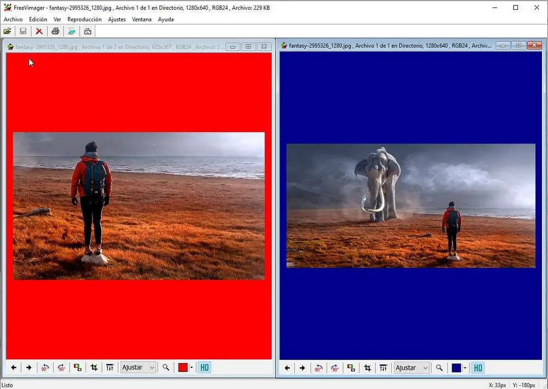Click the mammoth image in blue window
This screenshot has width=548, height=389.
point(411,206)
